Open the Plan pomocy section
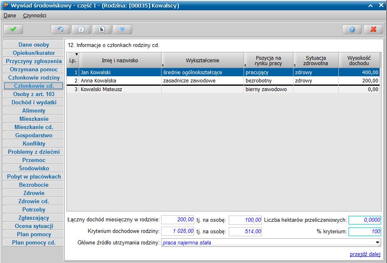The image size is (387, 263). tap(33, 235)
